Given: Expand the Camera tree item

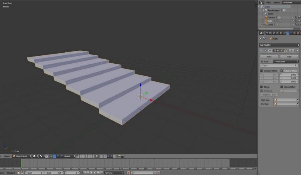Looking at the screenshot, I should (x=262, y=17).
